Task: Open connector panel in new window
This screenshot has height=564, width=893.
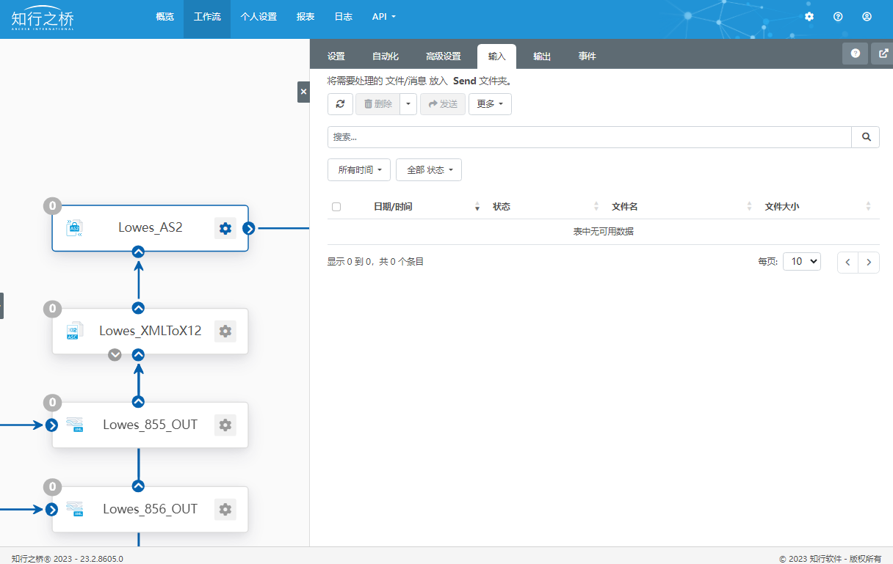Action: [882, 54]
